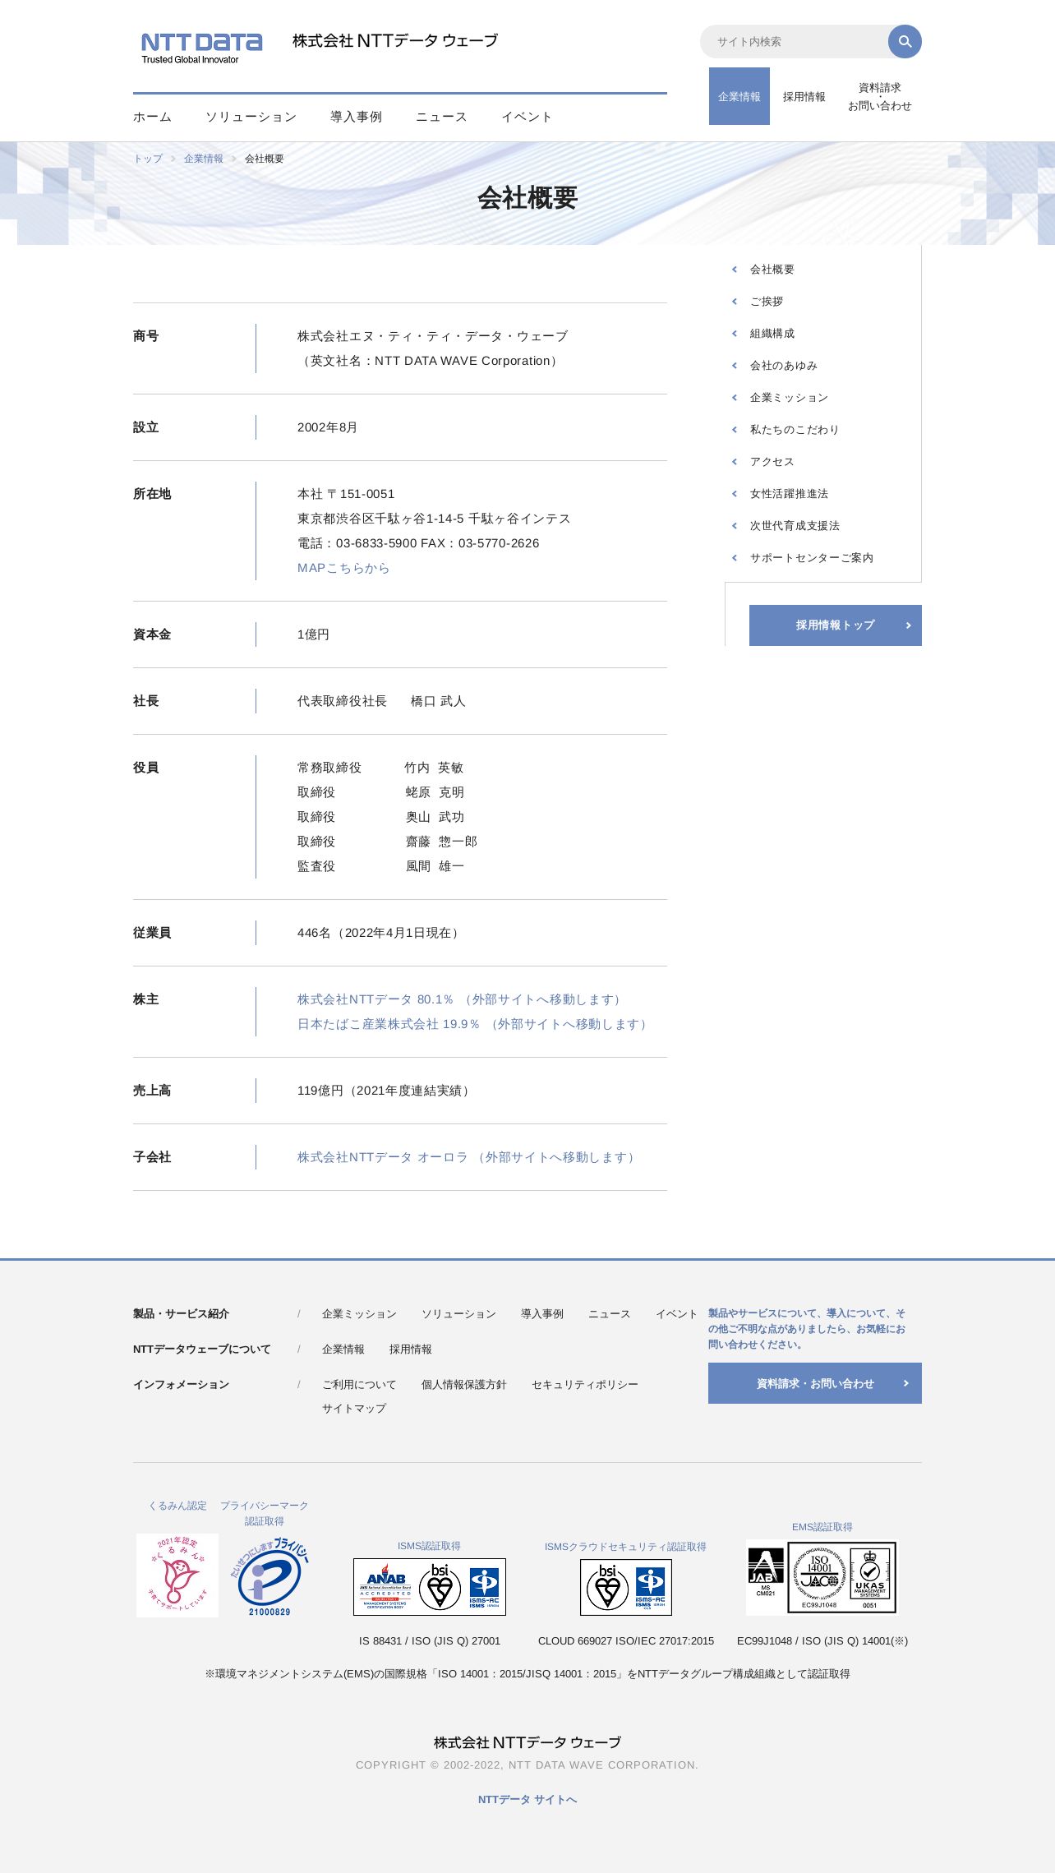Open 会社概要 in the sidebar
The image size is (1055, 1873).
(x=772, y=270)
